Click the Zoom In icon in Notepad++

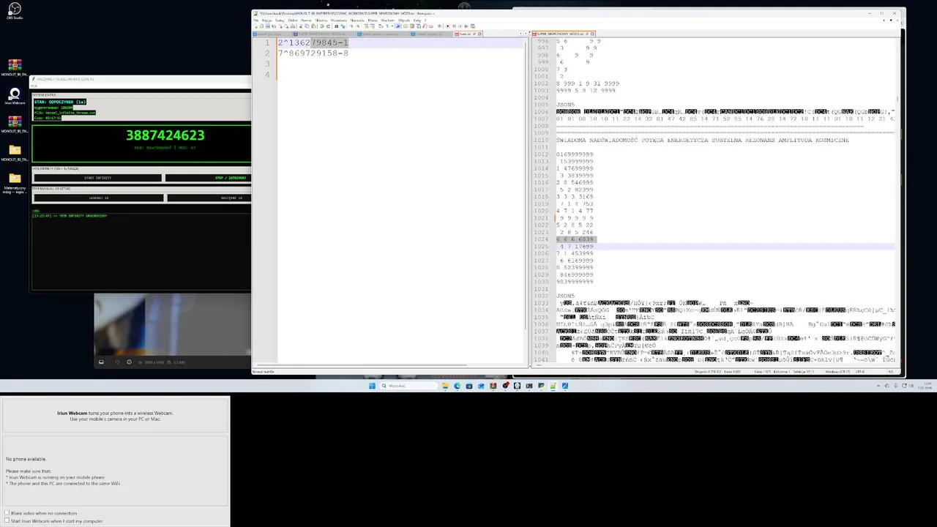coord(351,26)
